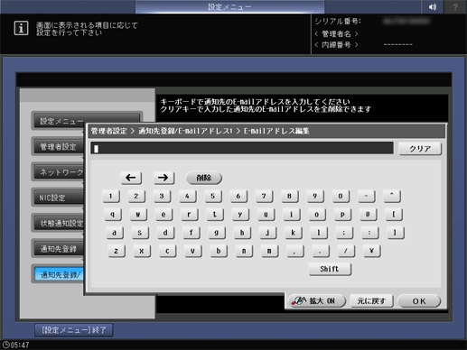Tap the u key on the keyboard

266,215
